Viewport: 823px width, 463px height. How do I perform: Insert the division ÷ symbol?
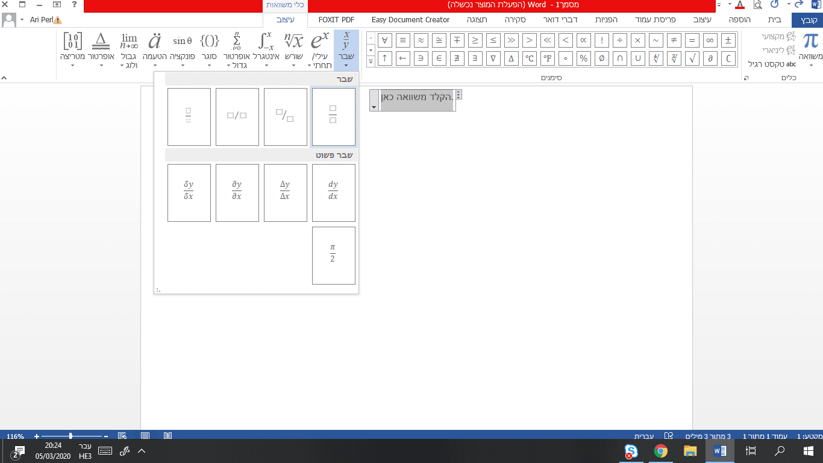click(x=620, y=41)
